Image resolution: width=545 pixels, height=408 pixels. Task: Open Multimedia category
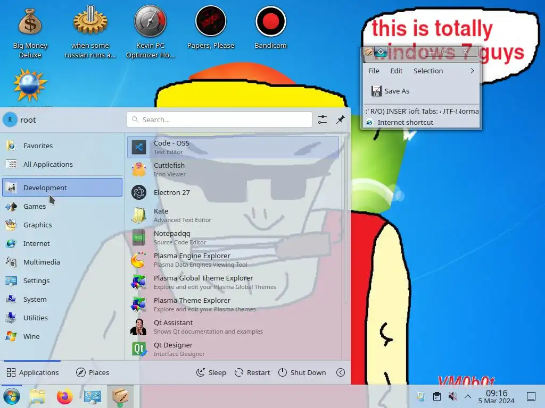point(62,262)
